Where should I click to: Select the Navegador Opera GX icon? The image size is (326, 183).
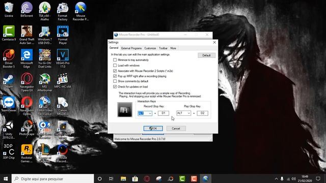coord(26,82)
